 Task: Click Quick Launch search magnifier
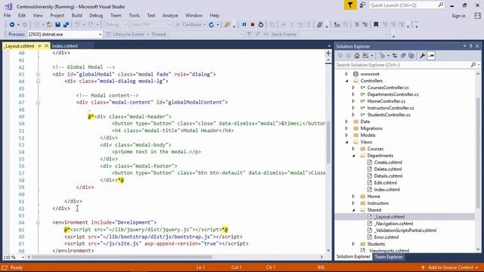coord(440,5)
